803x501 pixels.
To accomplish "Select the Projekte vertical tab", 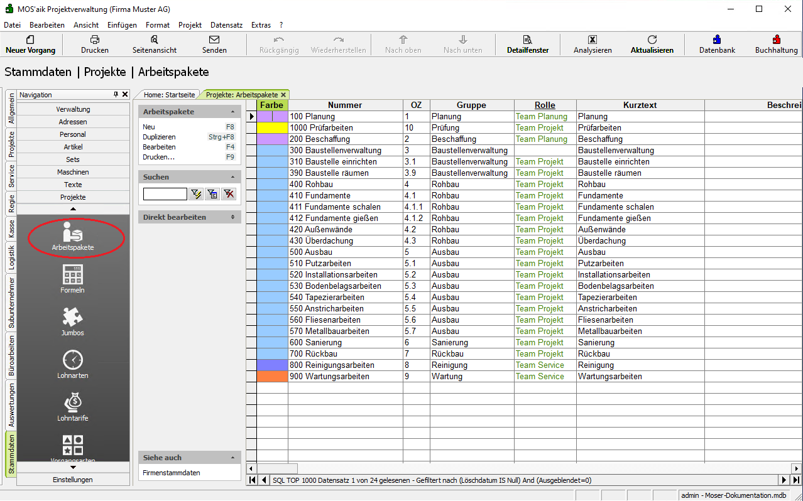I will [11, 144].
